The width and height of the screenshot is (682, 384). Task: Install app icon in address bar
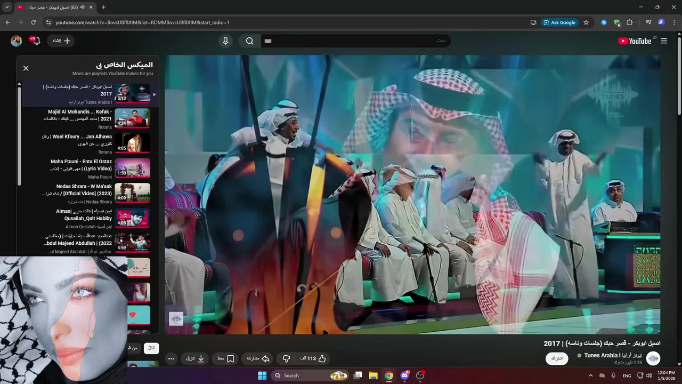pyautogui.click(x=533, y=22)
